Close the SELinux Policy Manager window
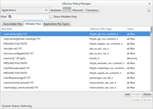 (149, 4)
